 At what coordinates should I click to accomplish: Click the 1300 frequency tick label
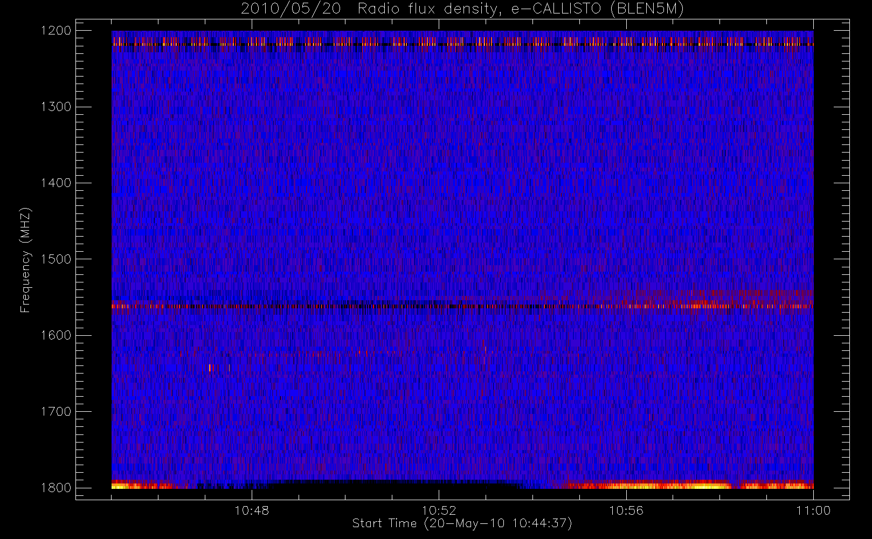pos(56,107)
